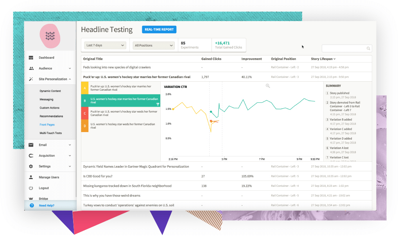398x236 pixels.
Task: Click the search input field
Action: [344, 48]
